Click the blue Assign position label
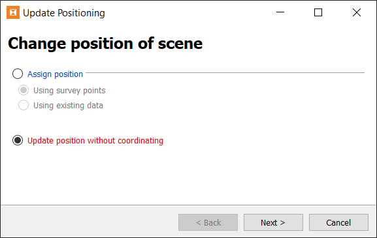 tap(55, 74)
